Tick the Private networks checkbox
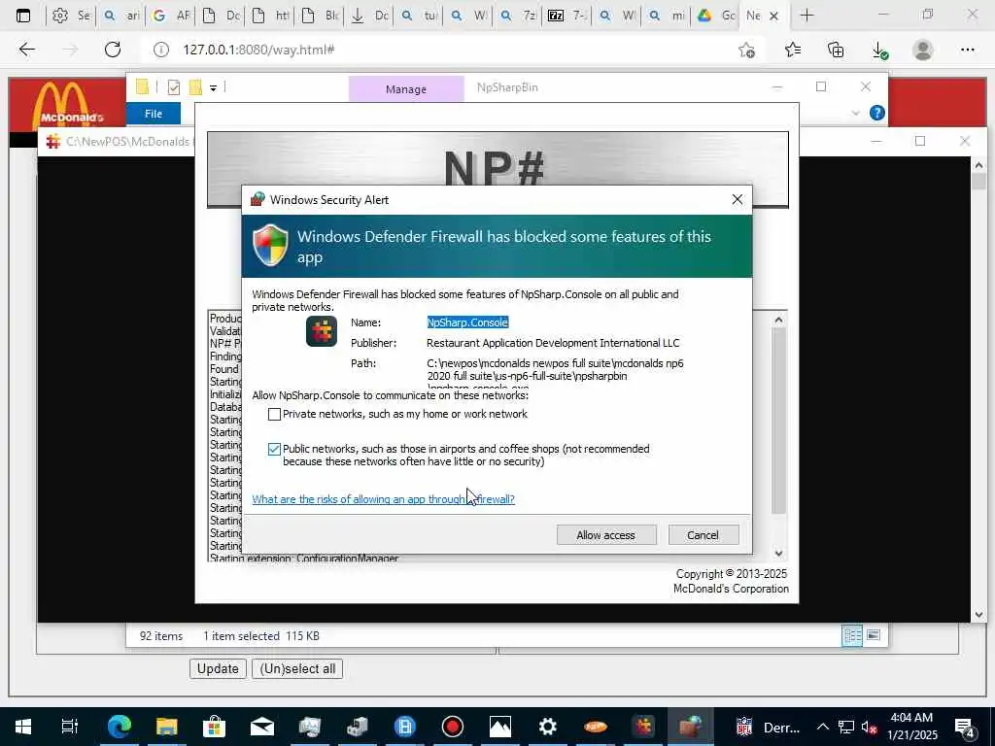This screenshot has width=995, height=746. (274, 414)
